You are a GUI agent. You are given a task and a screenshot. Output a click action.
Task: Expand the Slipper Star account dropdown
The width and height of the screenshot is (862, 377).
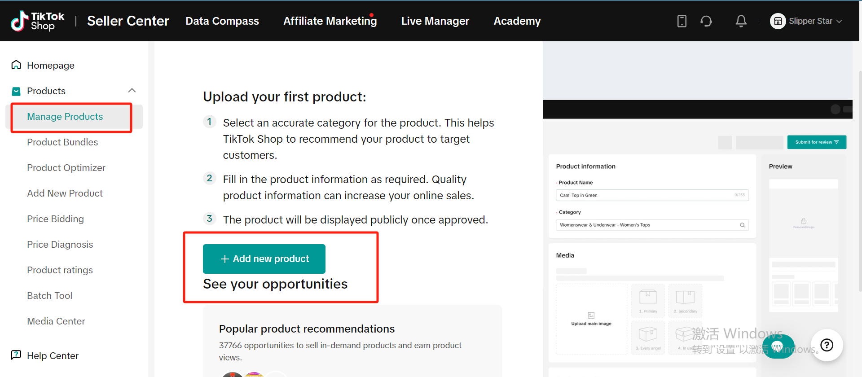[x=839, y=21]
